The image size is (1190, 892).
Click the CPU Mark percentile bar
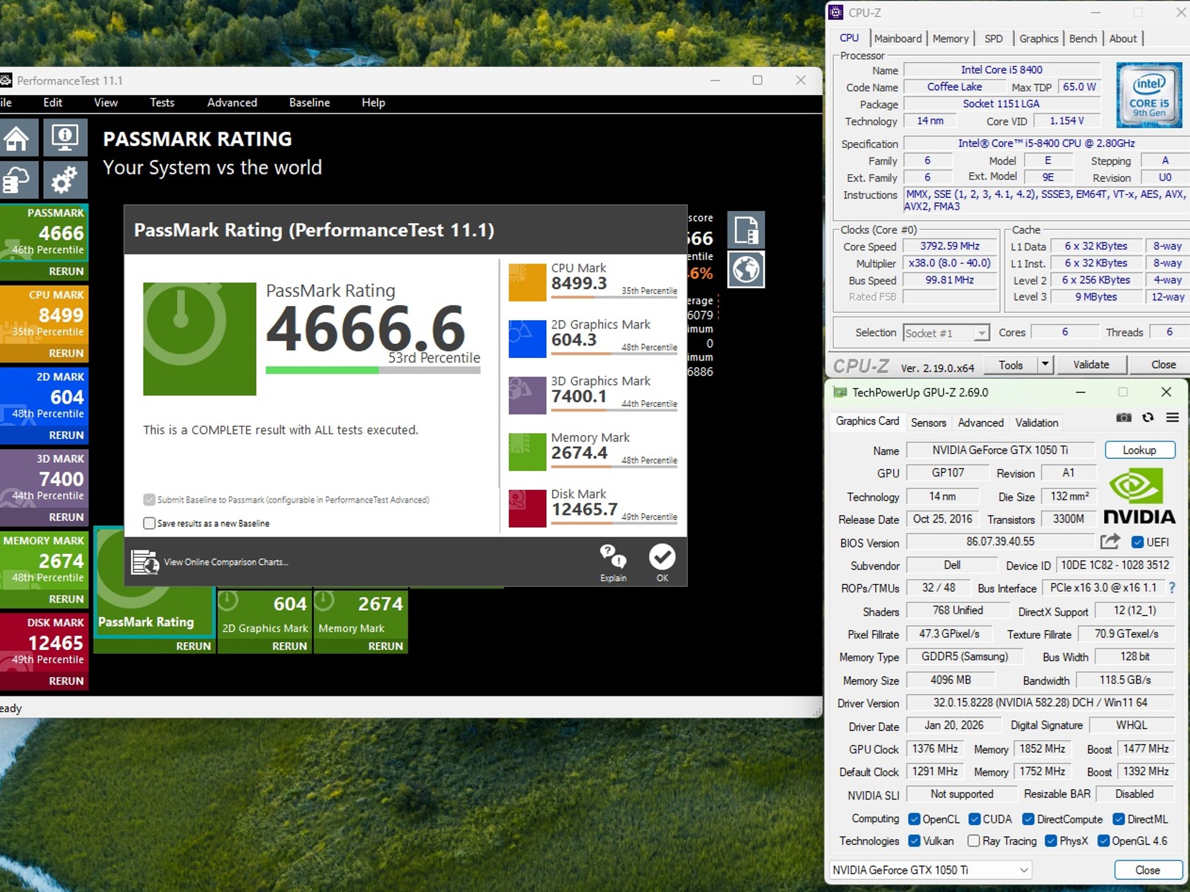(614, 297)
